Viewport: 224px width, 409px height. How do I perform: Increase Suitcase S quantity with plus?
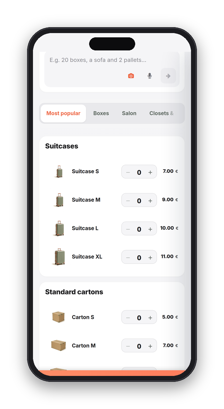pos(150,172)
